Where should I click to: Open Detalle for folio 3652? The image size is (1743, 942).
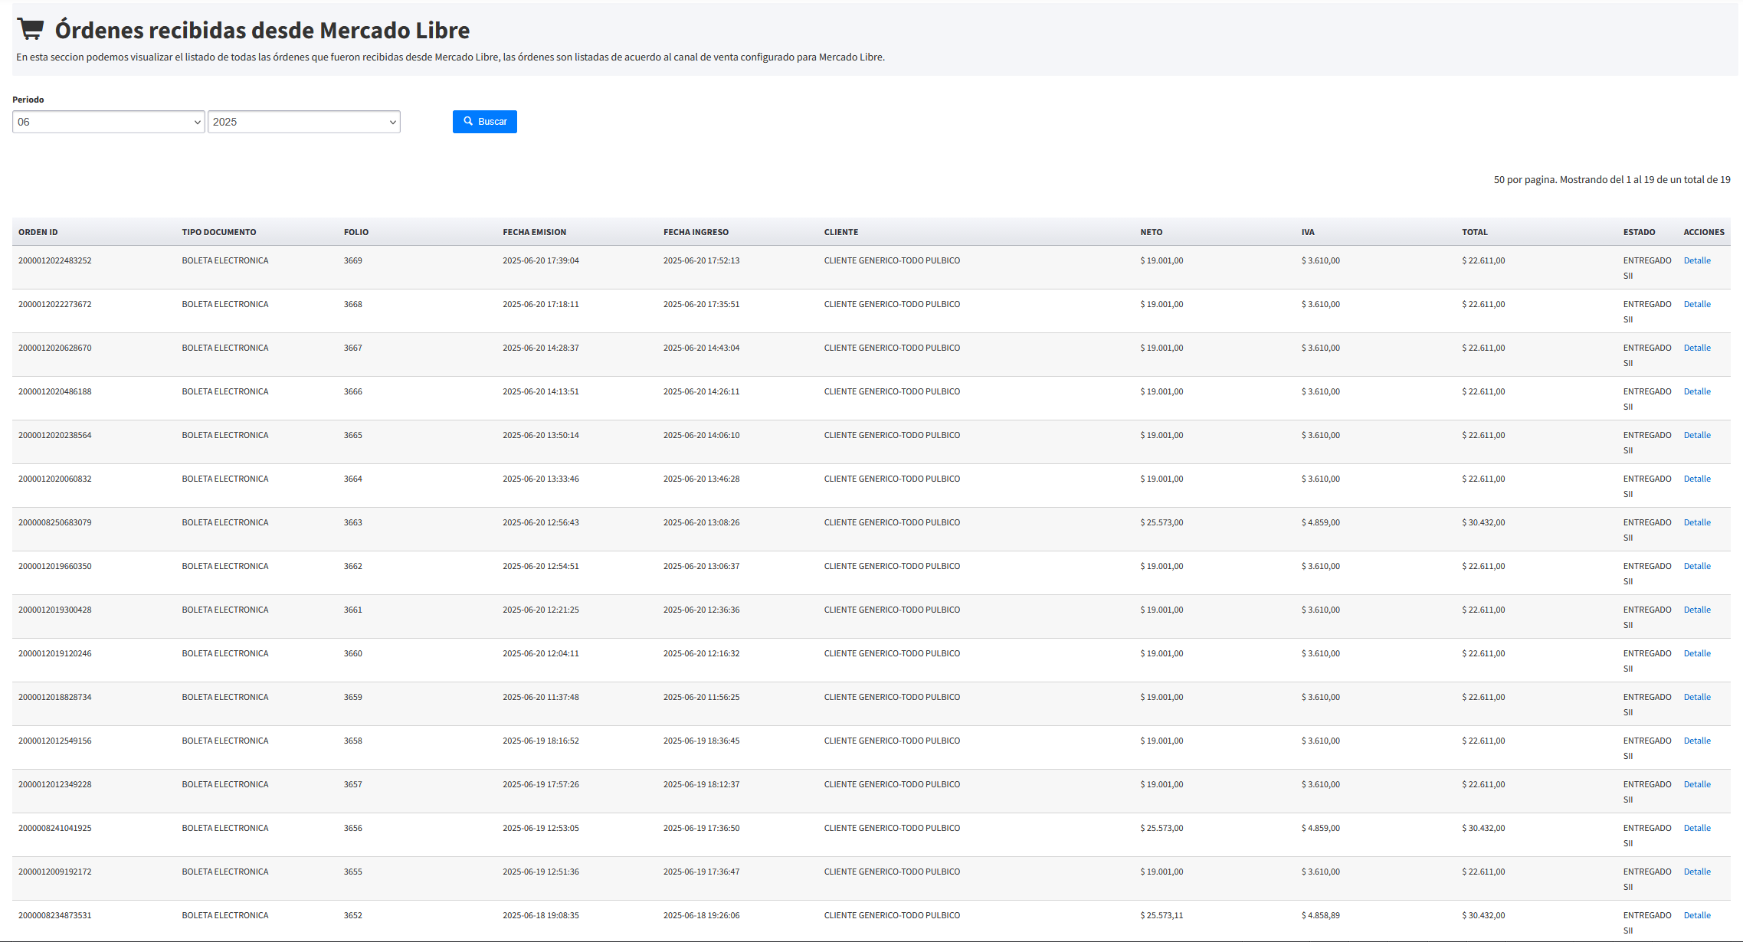pyautogui.click(x=1696, y=915)
